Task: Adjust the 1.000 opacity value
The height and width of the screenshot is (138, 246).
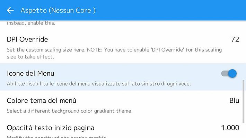Action: tap(230, 128)
